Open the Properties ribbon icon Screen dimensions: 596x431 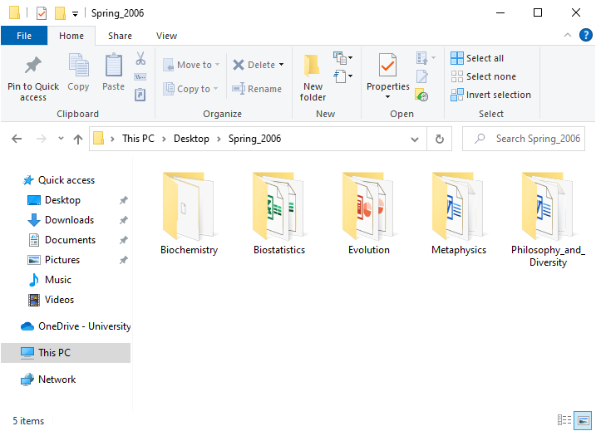point(387,66)
